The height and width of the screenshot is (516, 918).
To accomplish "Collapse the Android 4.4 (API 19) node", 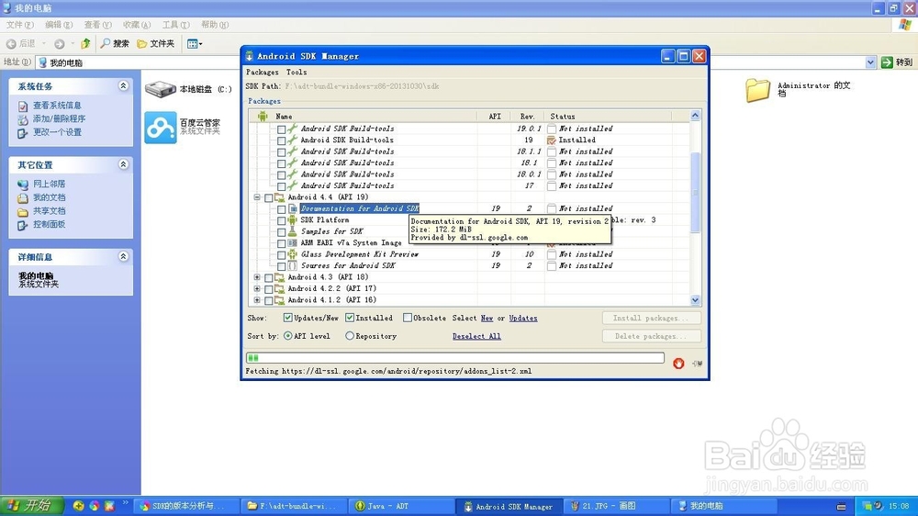I will [257, 197].
